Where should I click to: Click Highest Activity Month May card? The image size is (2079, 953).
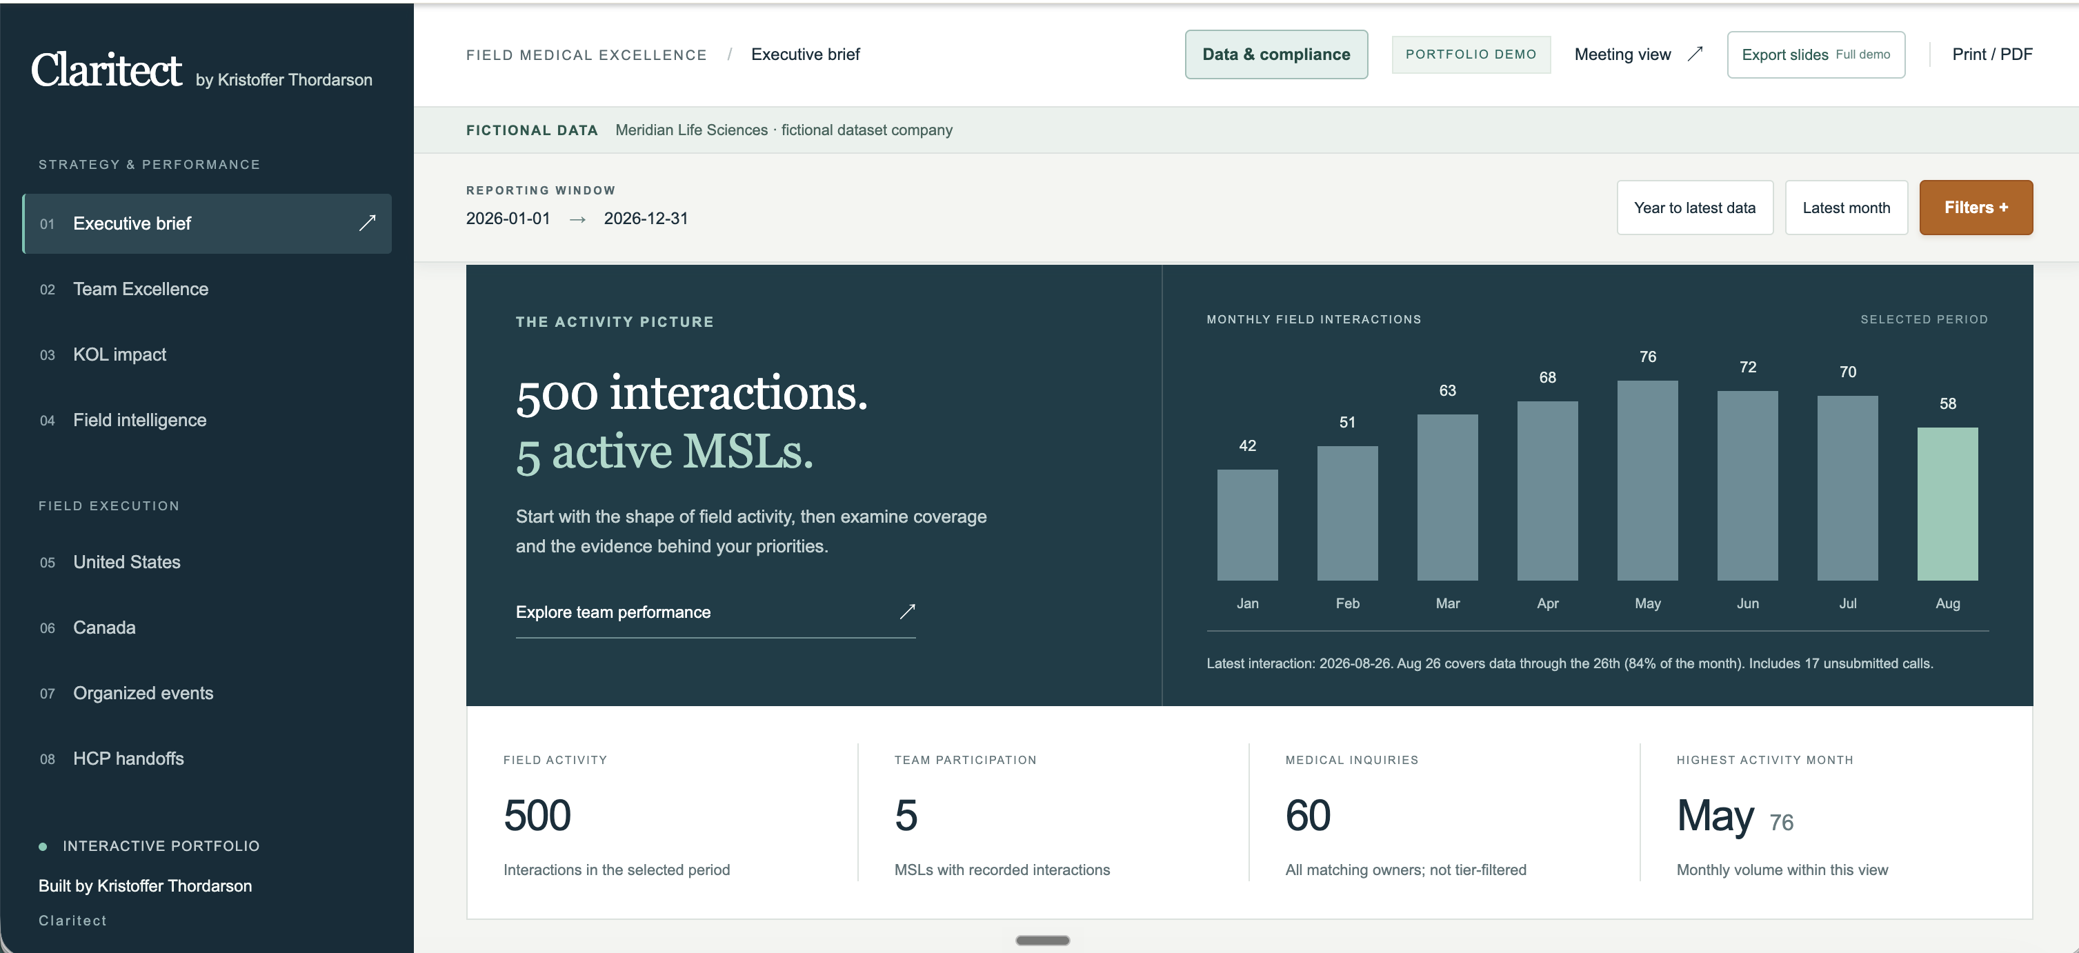1836,814
